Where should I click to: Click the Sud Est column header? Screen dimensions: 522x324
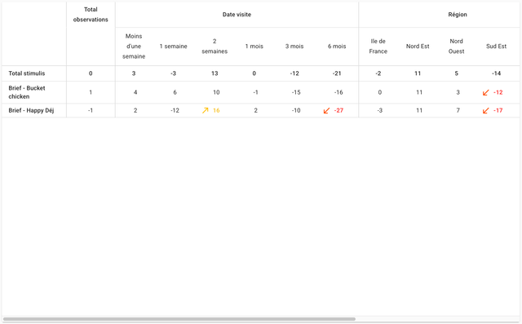[496, 47]
